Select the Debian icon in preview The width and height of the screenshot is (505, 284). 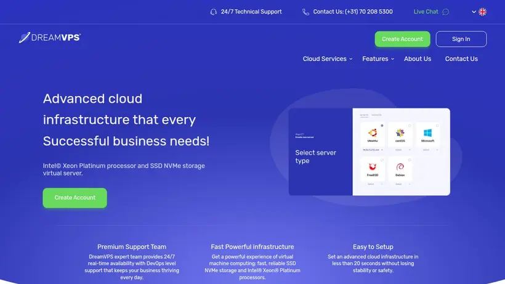[400, 166]
